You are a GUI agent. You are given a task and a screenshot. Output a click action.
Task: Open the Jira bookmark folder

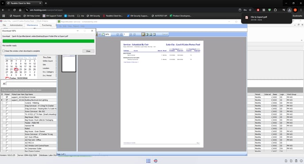[81, 16]
